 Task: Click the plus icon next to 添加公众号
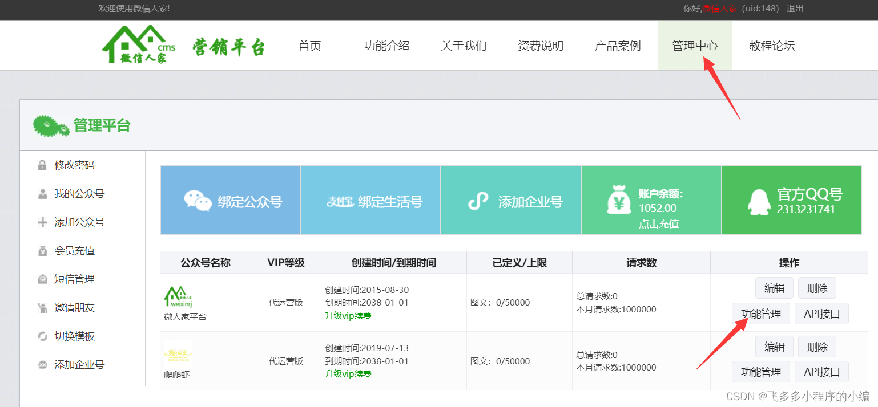[42, 222]
